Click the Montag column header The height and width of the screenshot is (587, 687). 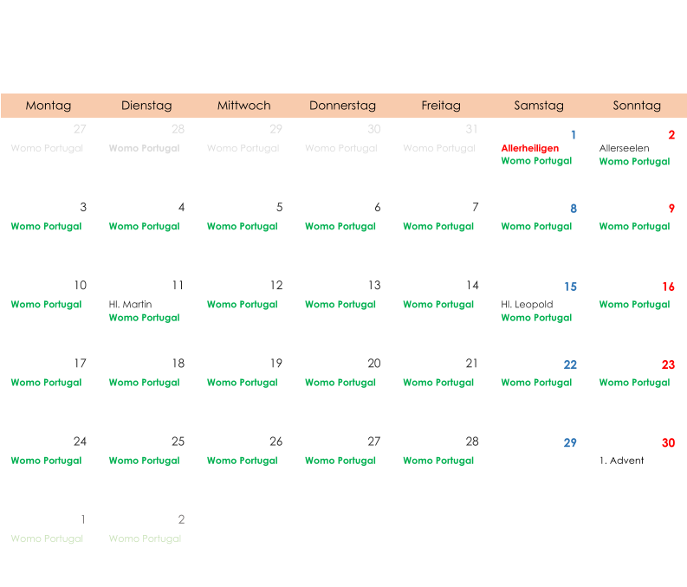point(49,106)
